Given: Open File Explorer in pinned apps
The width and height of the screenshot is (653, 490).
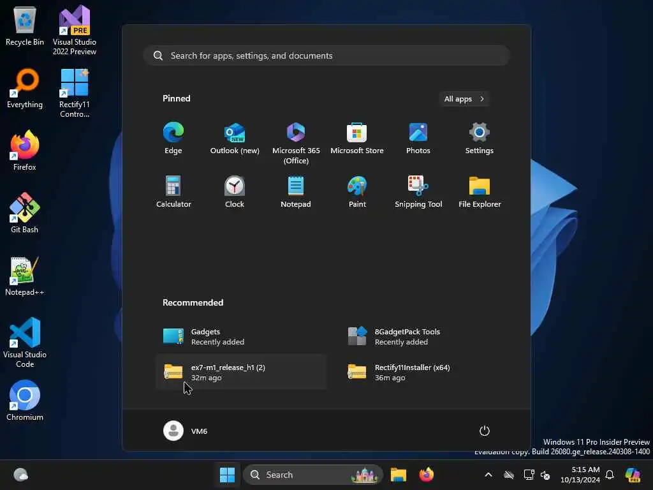Looking at the screenshot, I should [x=480, y=191].
